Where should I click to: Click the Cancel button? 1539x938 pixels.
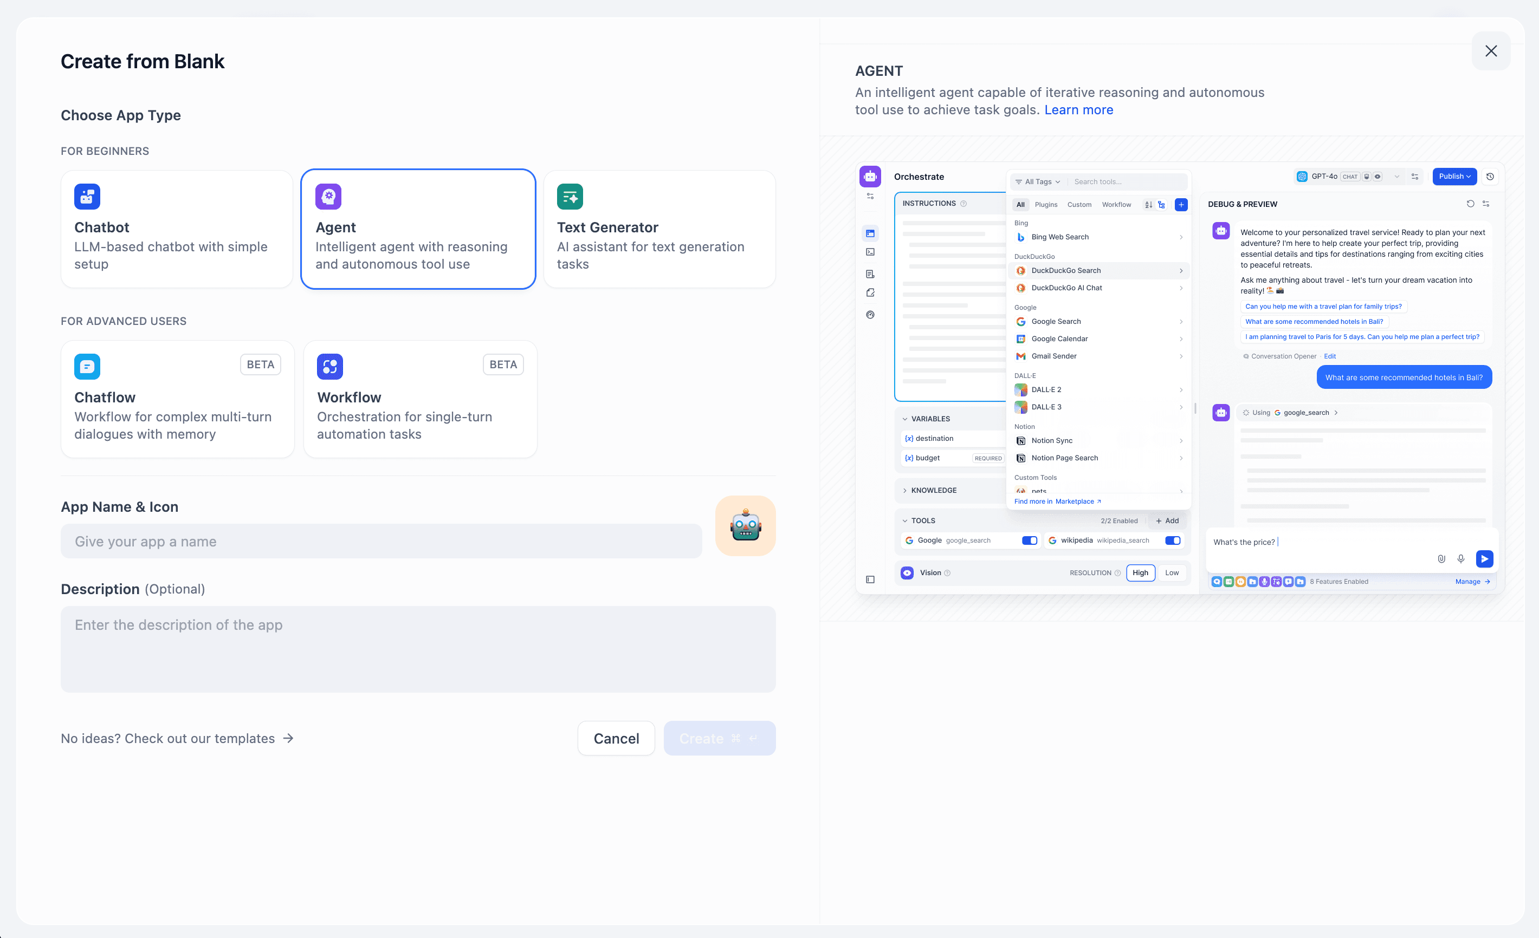coord(616,738)
